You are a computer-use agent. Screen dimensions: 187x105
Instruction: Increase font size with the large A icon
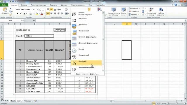point(40,10)
